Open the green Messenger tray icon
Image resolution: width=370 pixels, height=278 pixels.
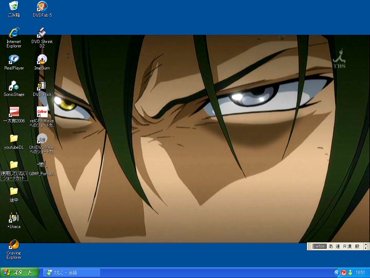pos(350,273)
